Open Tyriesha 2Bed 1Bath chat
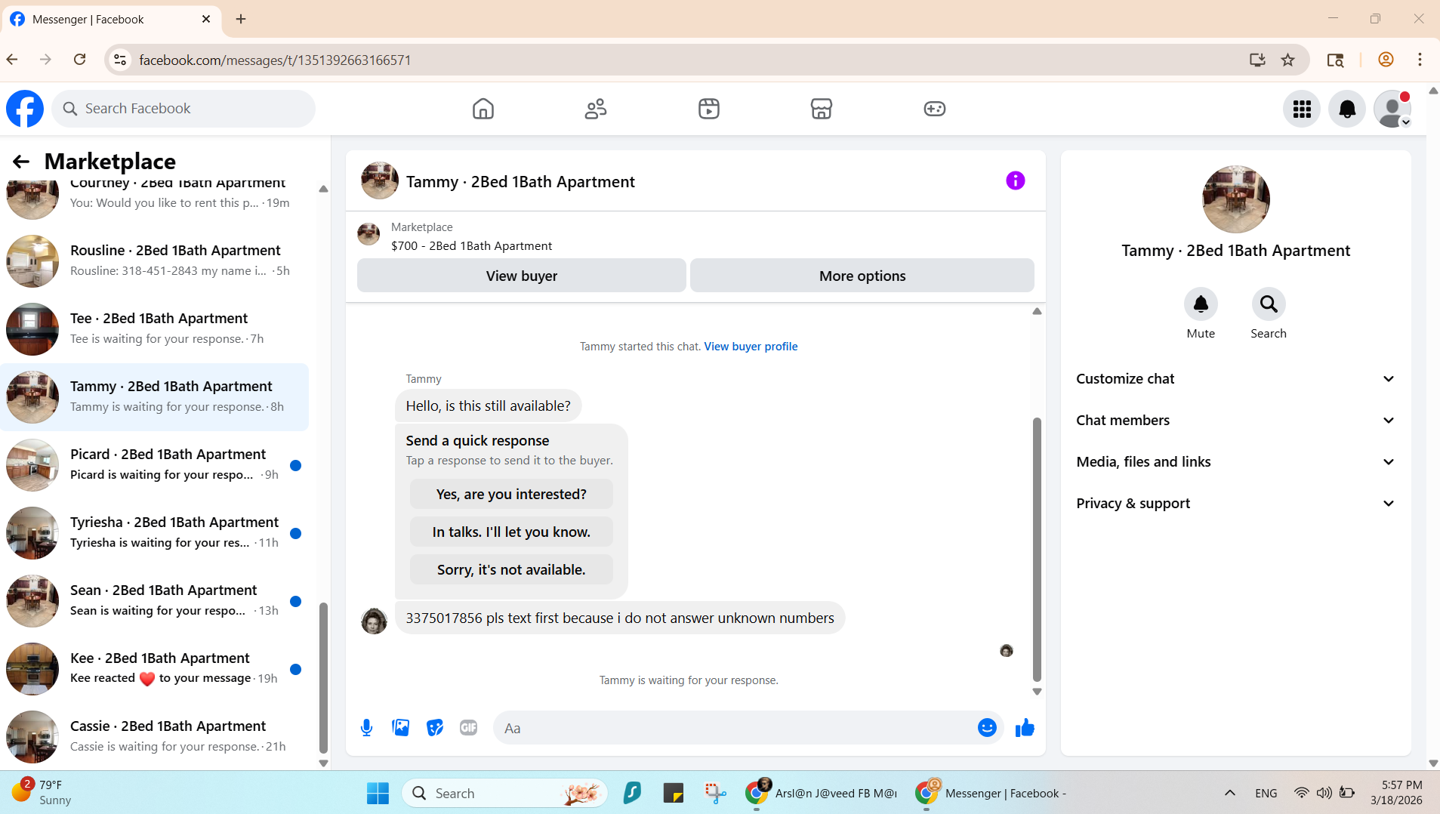This screenshot has width=1440, height=814. (155, 533)
